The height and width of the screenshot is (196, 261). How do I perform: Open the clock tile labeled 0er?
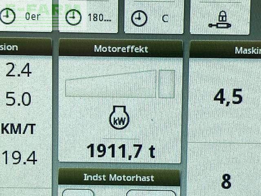(x=26, y=16)
